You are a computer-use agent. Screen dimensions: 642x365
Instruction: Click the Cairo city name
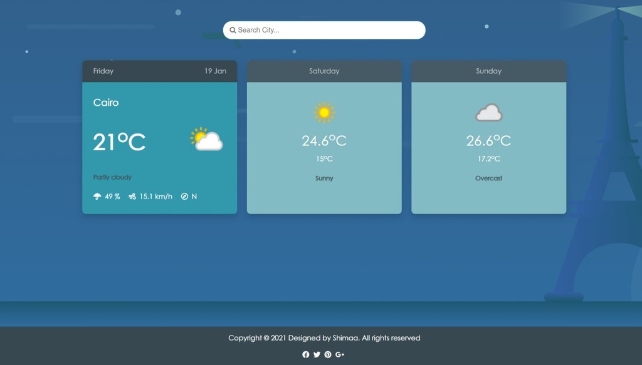(x=106, y=103)
